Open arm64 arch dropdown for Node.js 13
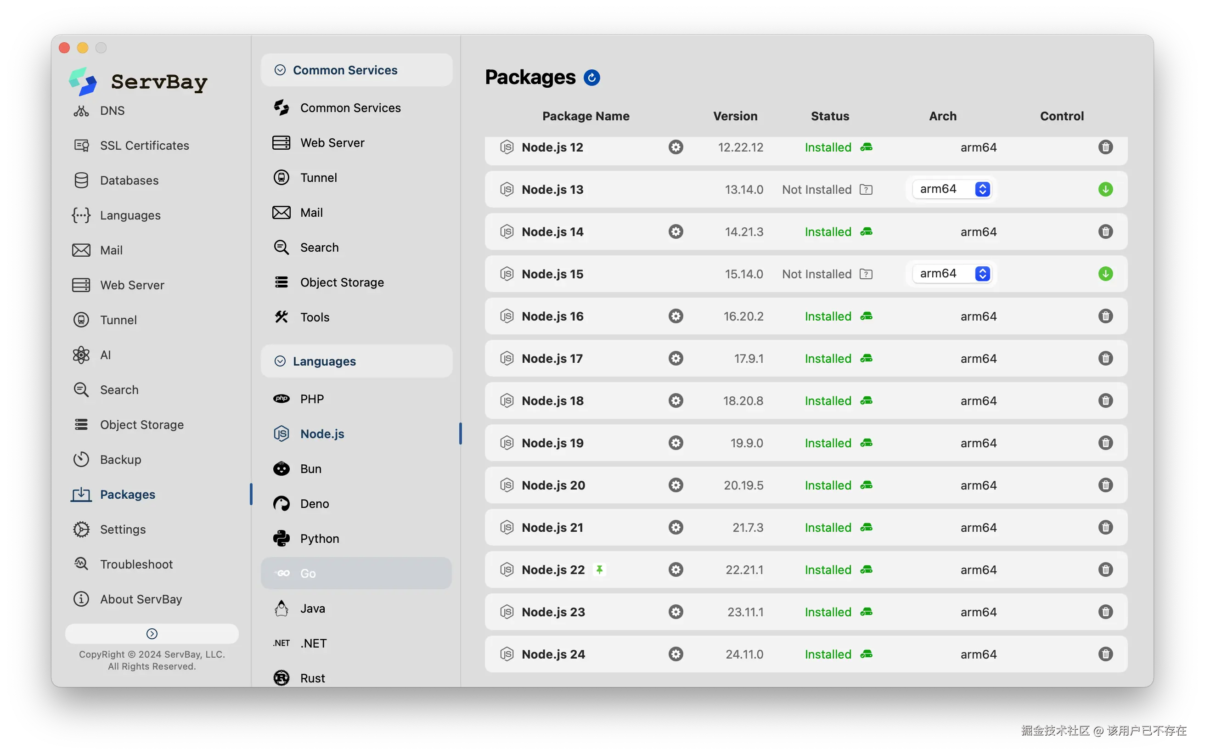1205x755 pixels. coord(952,189)
